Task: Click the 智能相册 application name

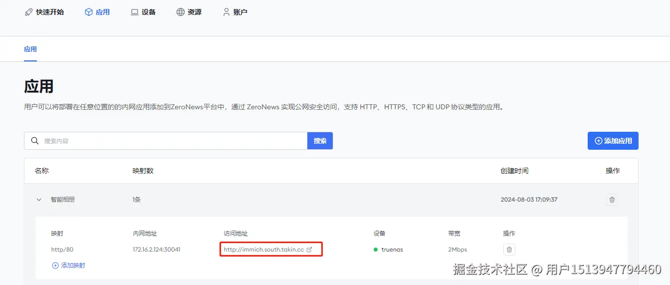Action: coord(63,200)
